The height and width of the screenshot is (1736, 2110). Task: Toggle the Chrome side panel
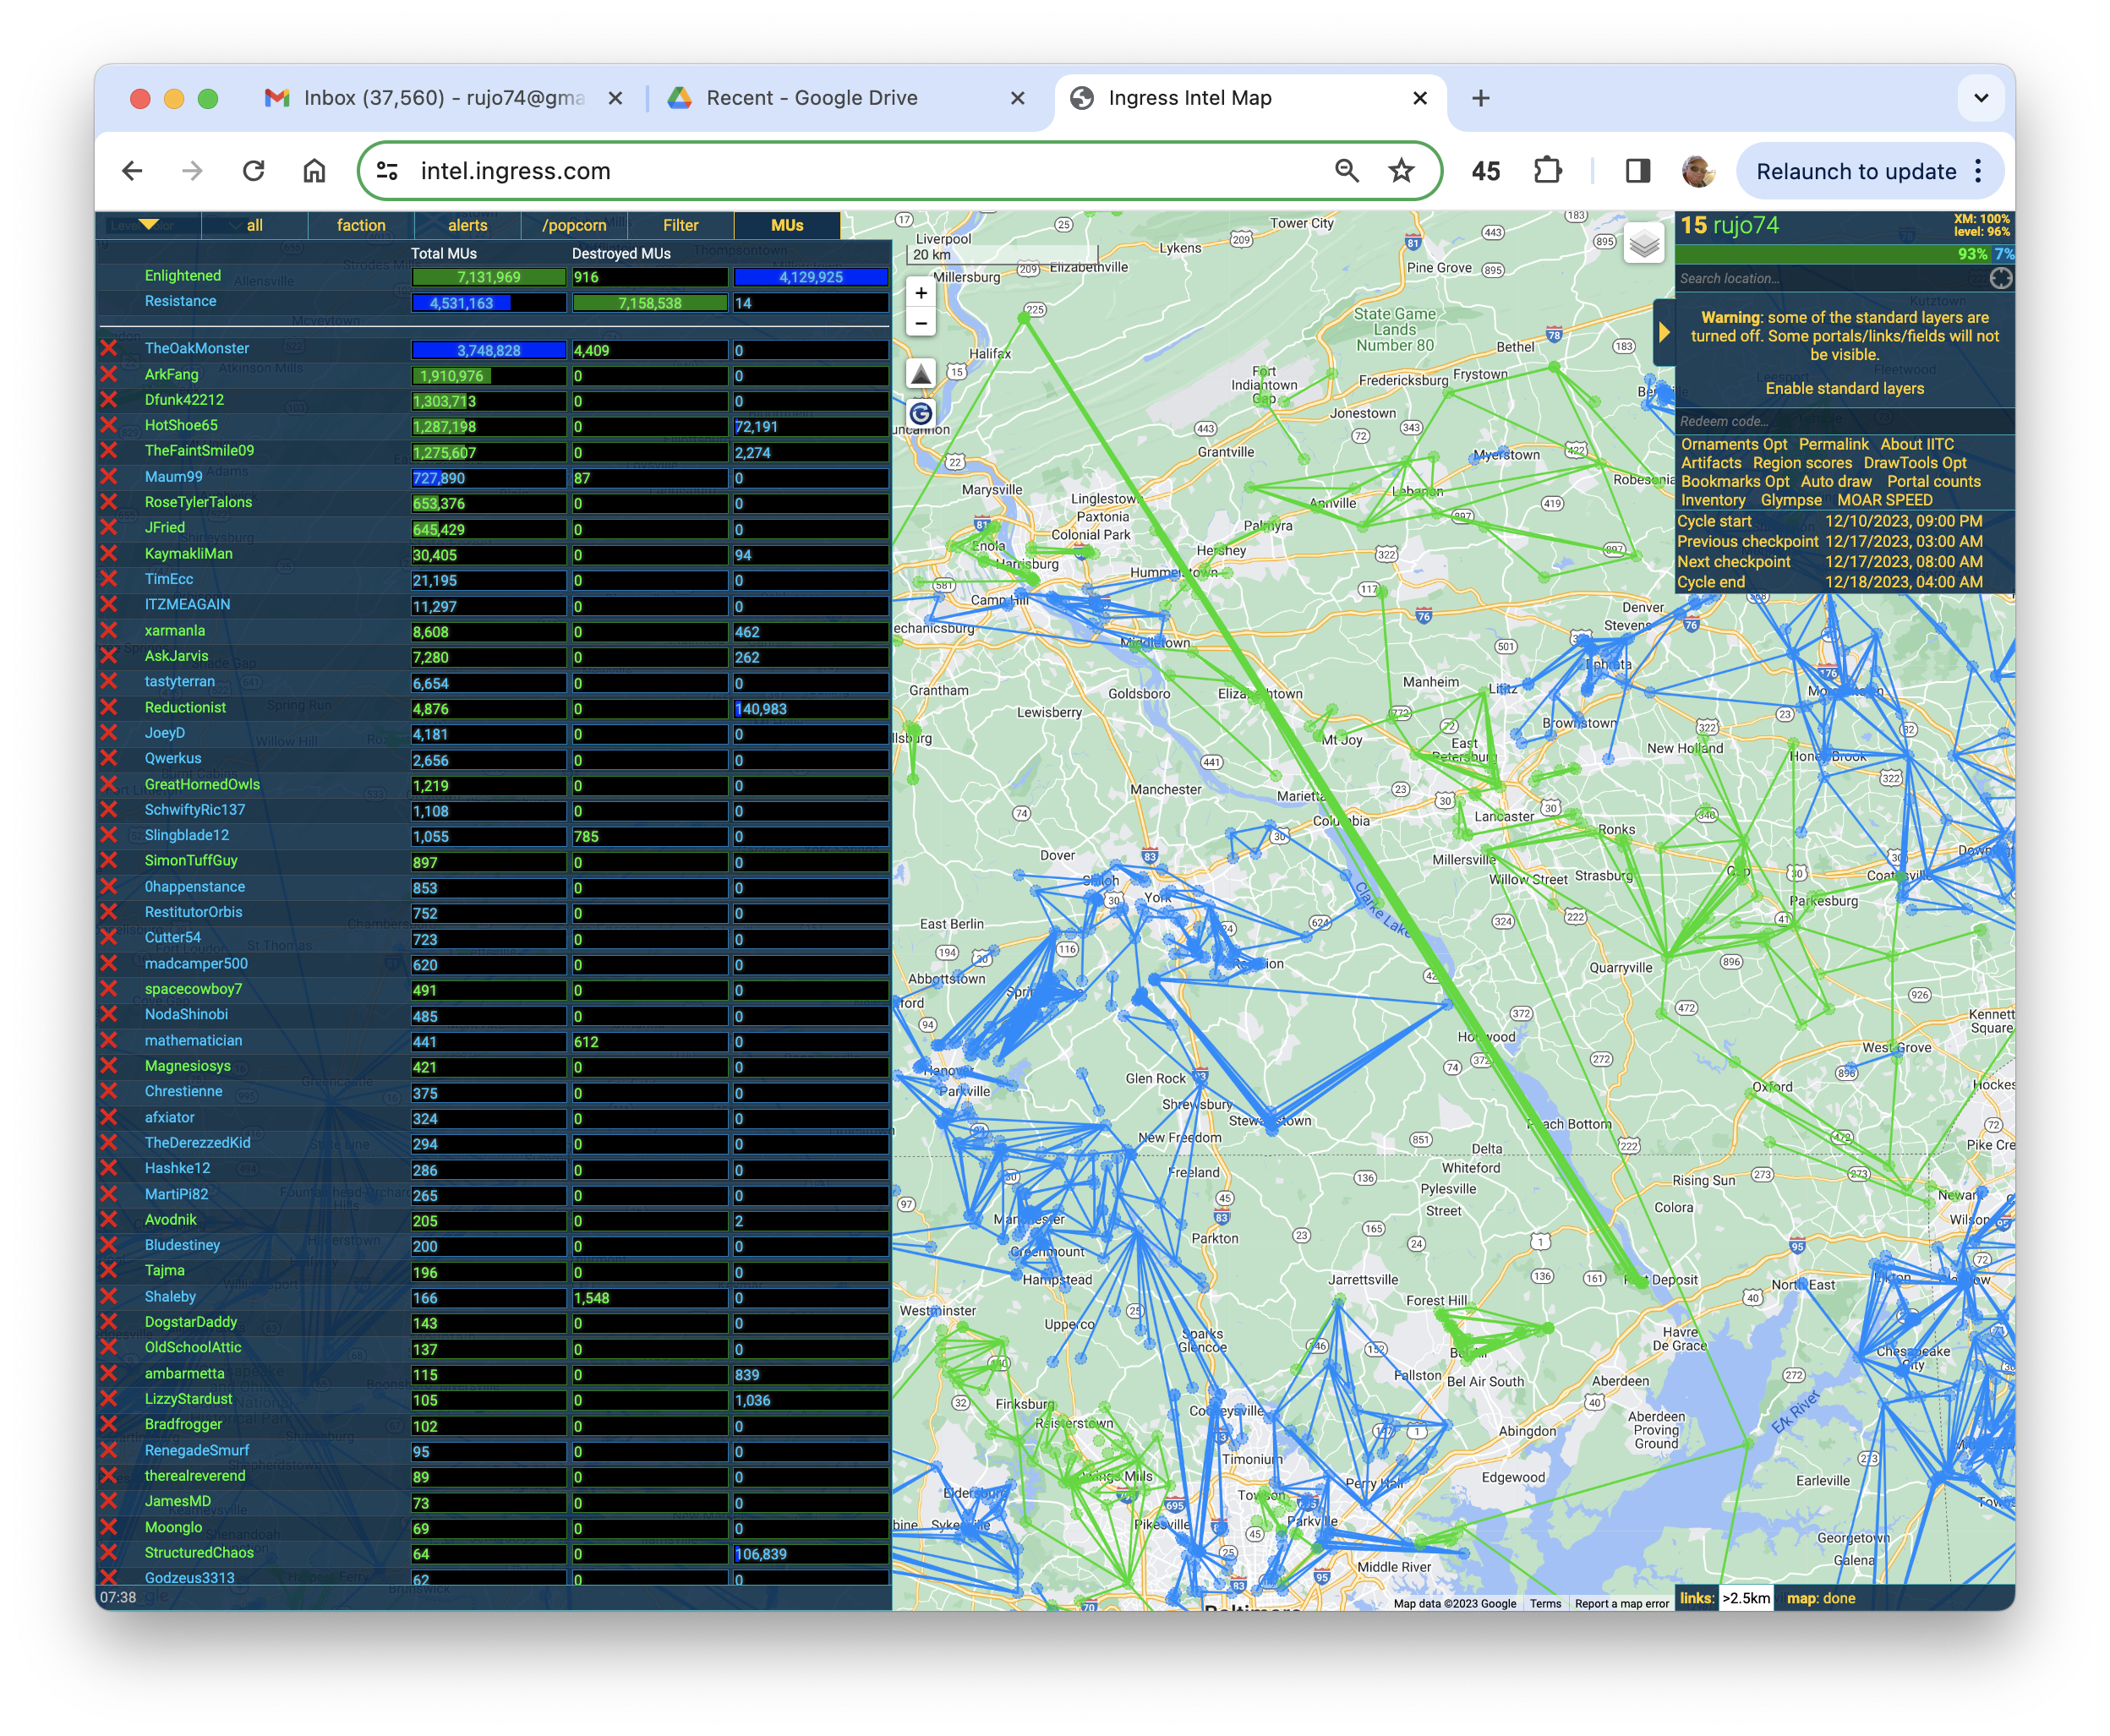click(1637, 171)
